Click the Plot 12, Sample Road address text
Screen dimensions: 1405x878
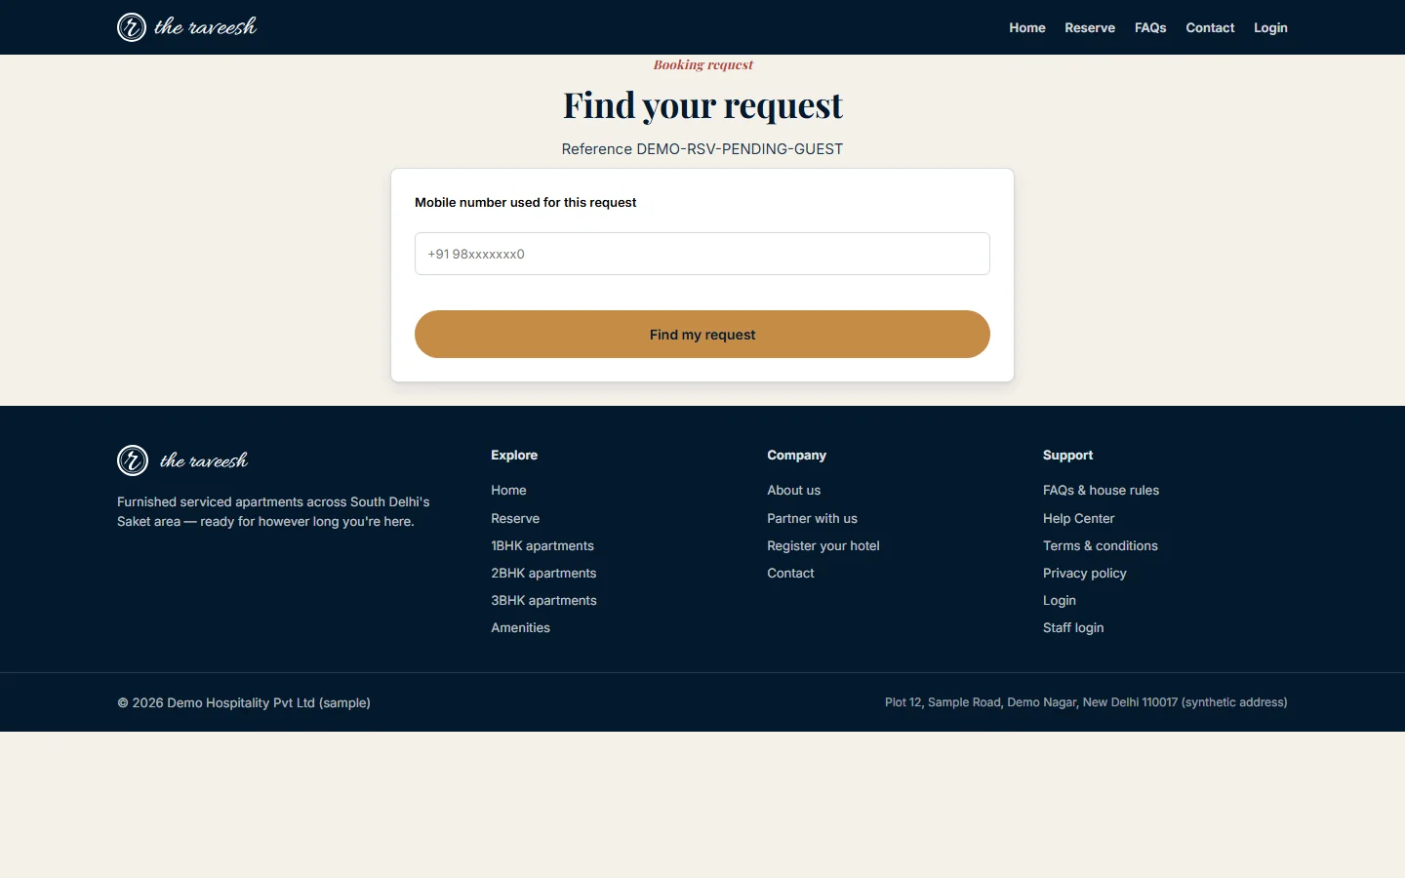[1086, 702]
